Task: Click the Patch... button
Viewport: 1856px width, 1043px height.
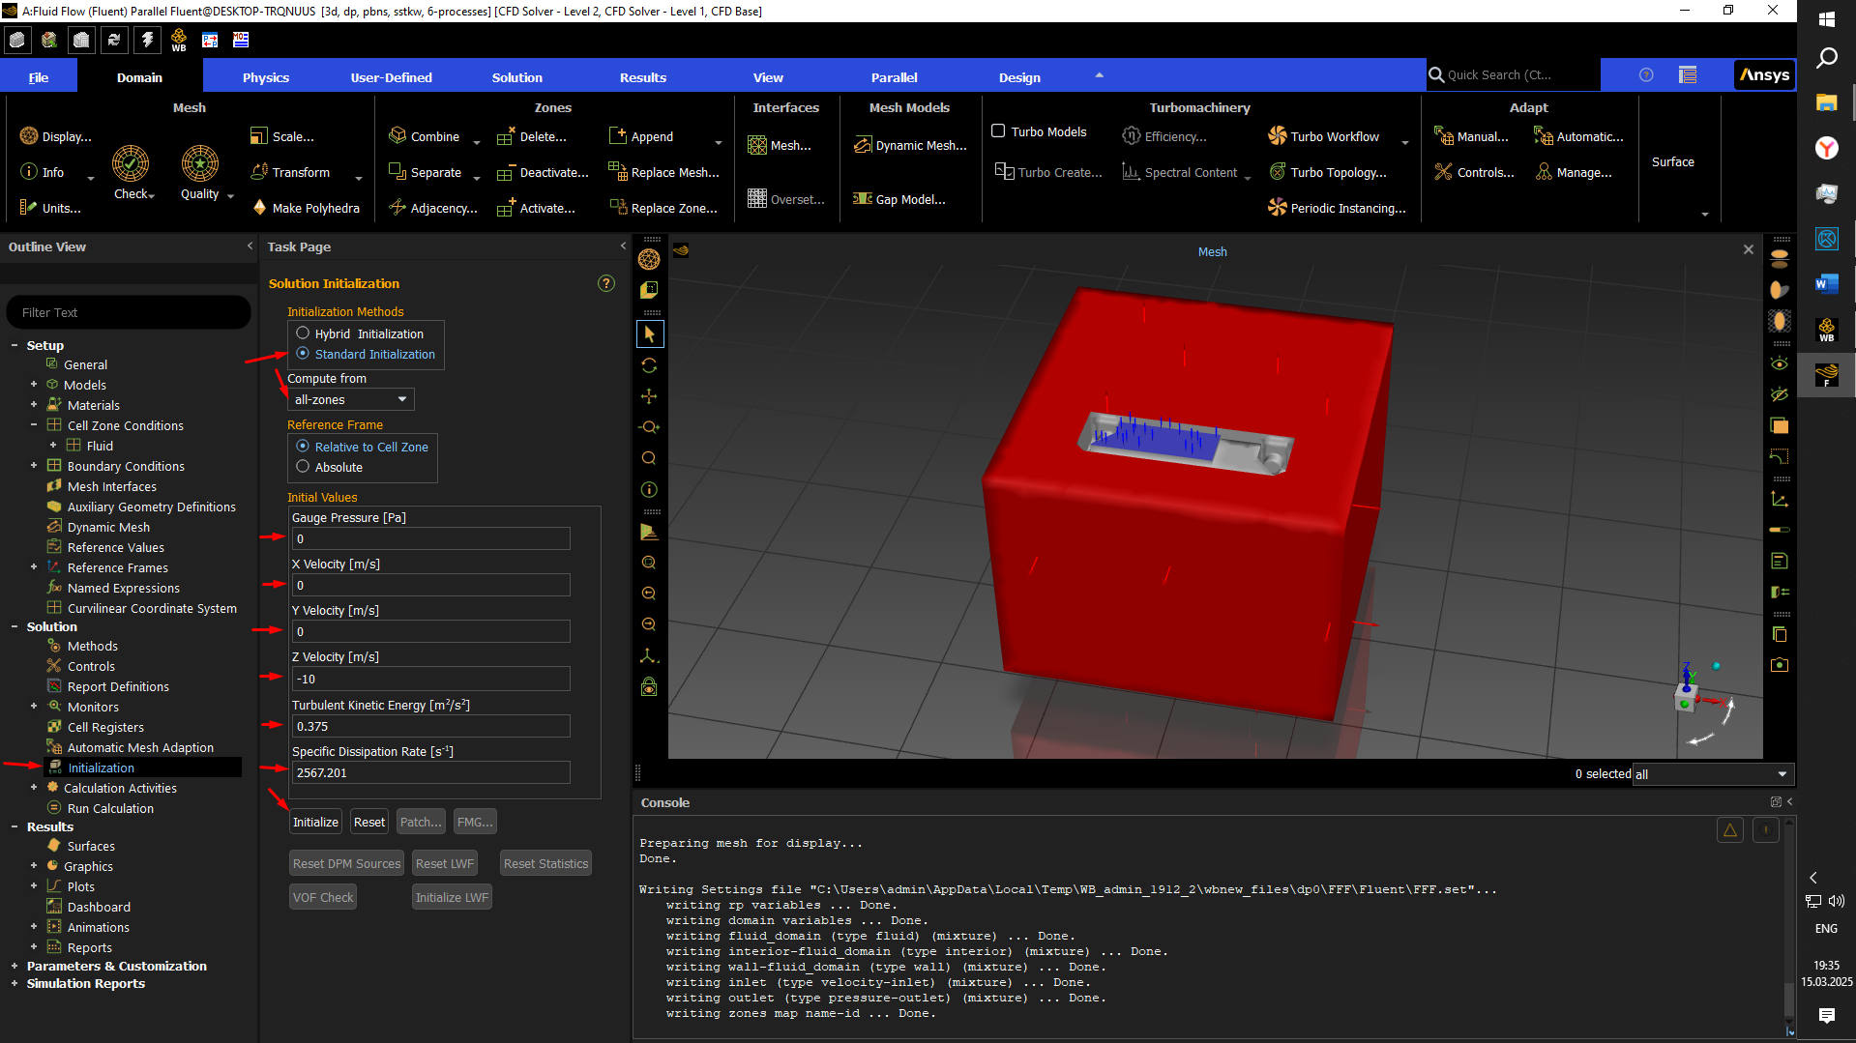Action: [421, 822]
